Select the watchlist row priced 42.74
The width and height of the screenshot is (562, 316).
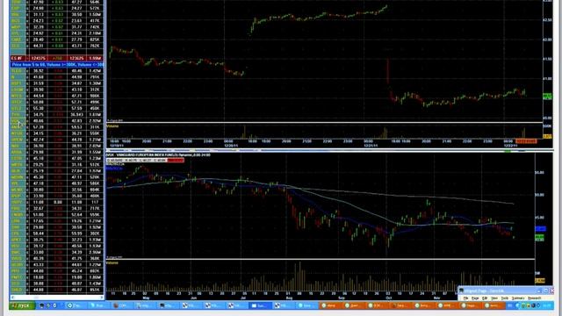pos(57,140)
